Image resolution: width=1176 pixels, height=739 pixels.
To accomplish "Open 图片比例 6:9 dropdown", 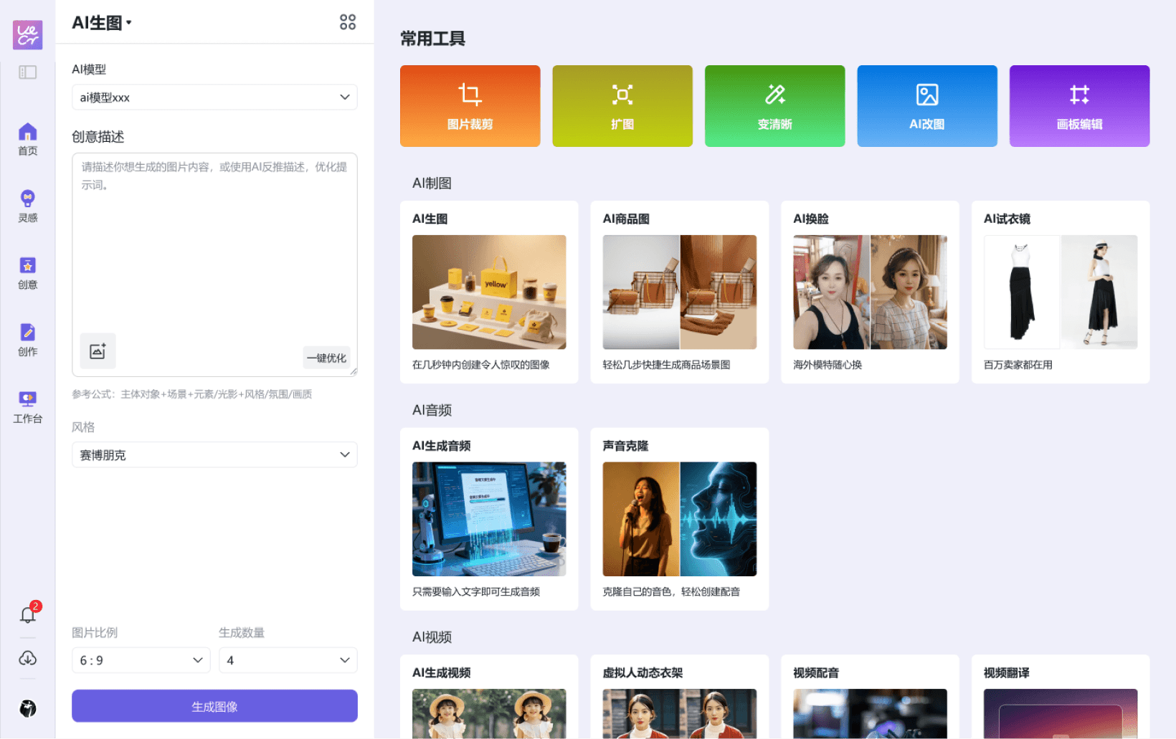I will [141, 660].
